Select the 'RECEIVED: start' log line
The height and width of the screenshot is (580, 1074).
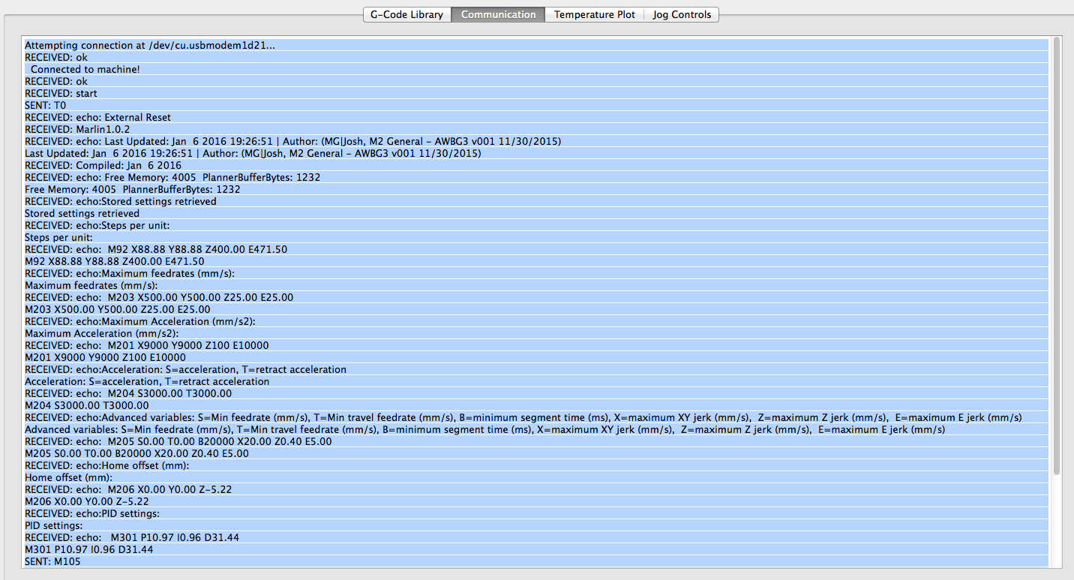pos(61,94)
